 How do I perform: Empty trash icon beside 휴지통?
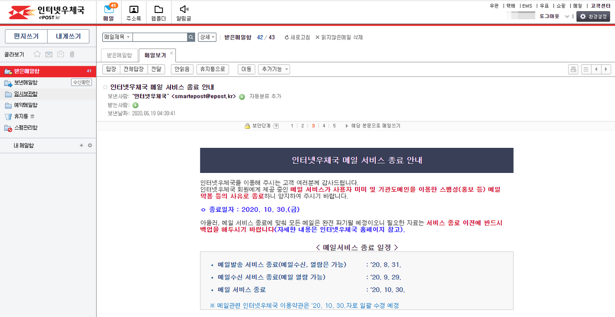tap(32, 116)
